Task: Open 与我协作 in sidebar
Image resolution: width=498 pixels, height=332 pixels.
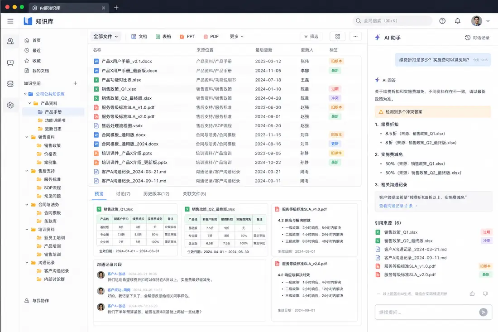Action: point(37,301)
